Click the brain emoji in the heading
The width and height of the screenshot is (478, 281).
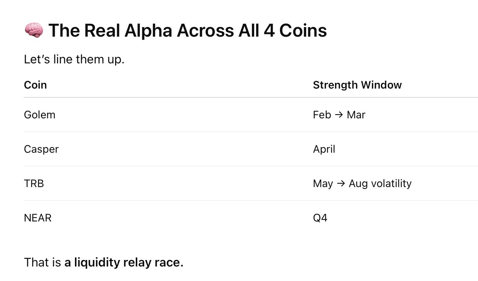(34, 31)
